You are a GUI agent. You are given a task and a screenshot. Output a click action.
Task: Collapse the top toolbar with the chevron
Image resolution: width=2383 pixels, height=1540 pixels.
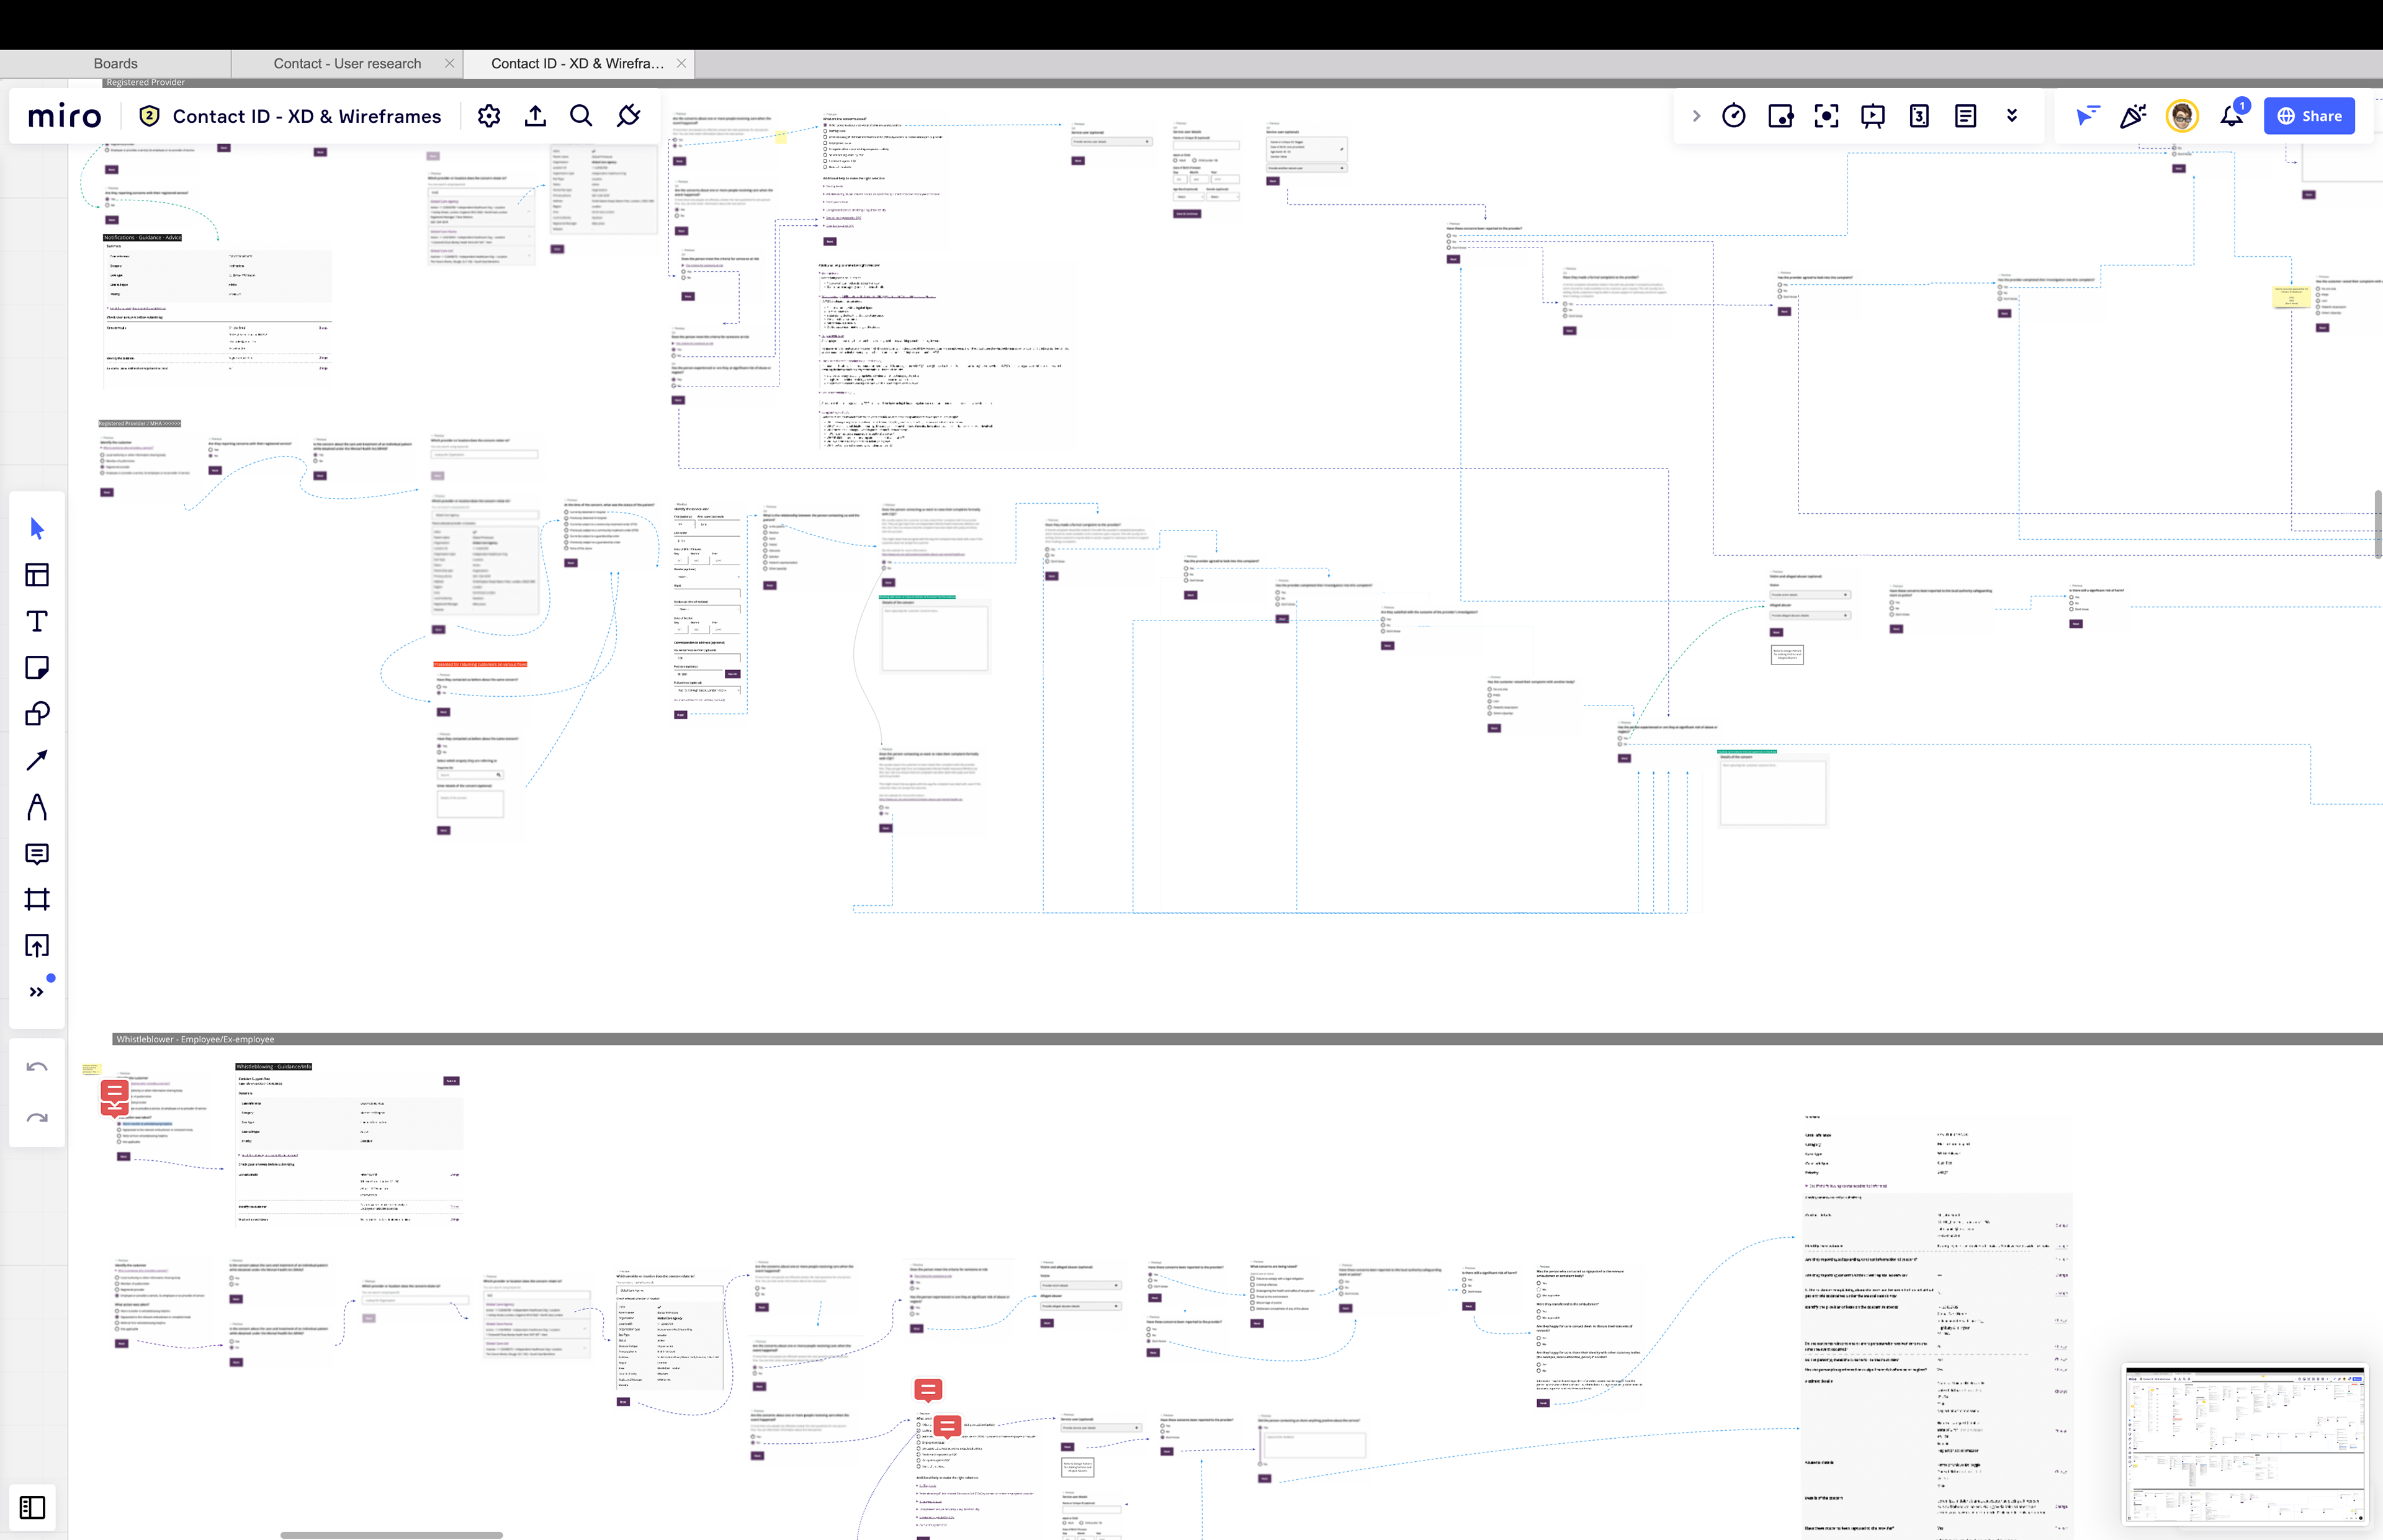tap(1696, 116)
